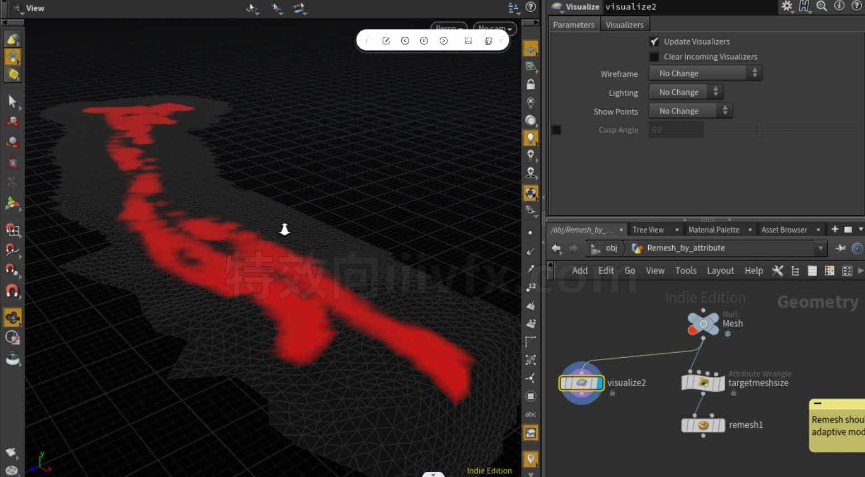Switch to the Tree View tab
This screenshot has height=477, width=865.
(648, 230)
